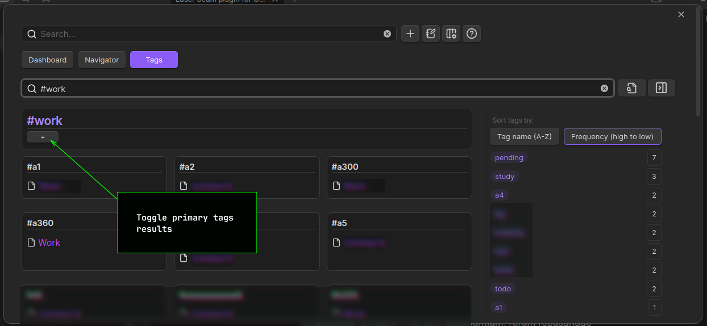Screen dimensions: 707x326
Task: Click the file icon beside Work note
Action: (x=32, y=243)
